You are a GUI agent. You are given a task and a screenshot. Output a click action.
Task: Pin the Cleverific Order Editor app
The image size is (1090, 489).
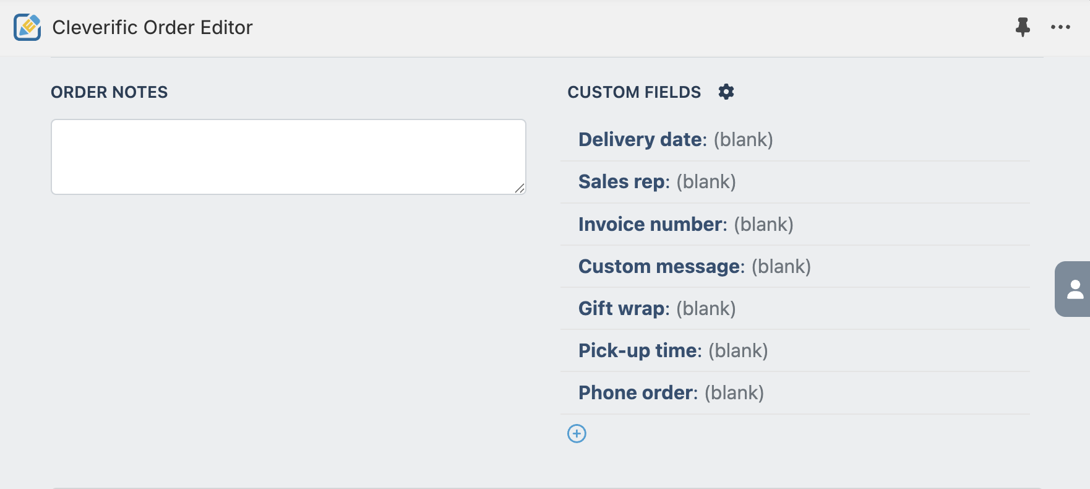1023,27
